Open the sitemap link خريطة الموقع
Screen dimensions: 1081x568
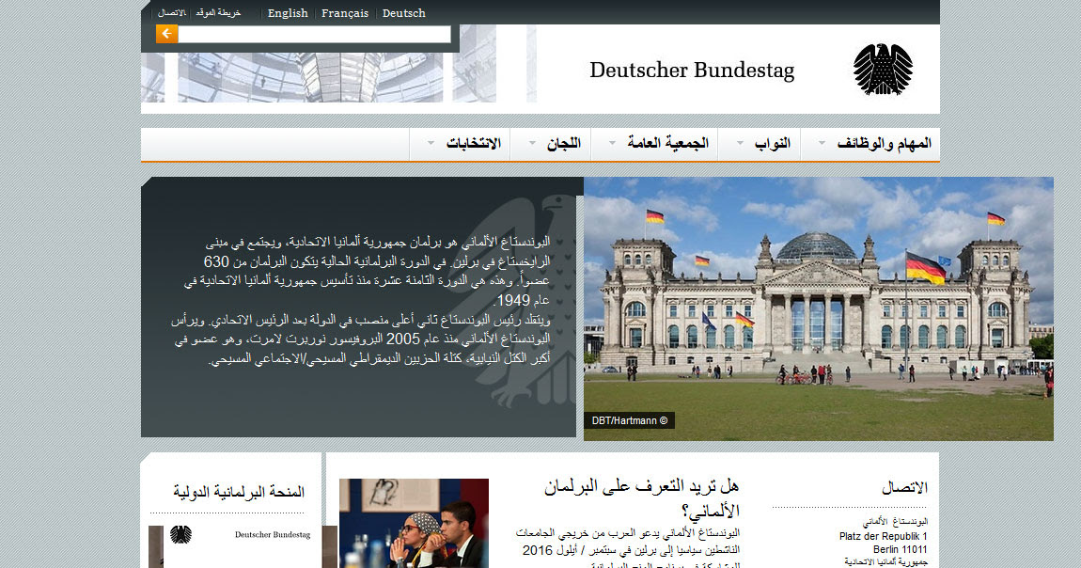(x=218, y=13)
